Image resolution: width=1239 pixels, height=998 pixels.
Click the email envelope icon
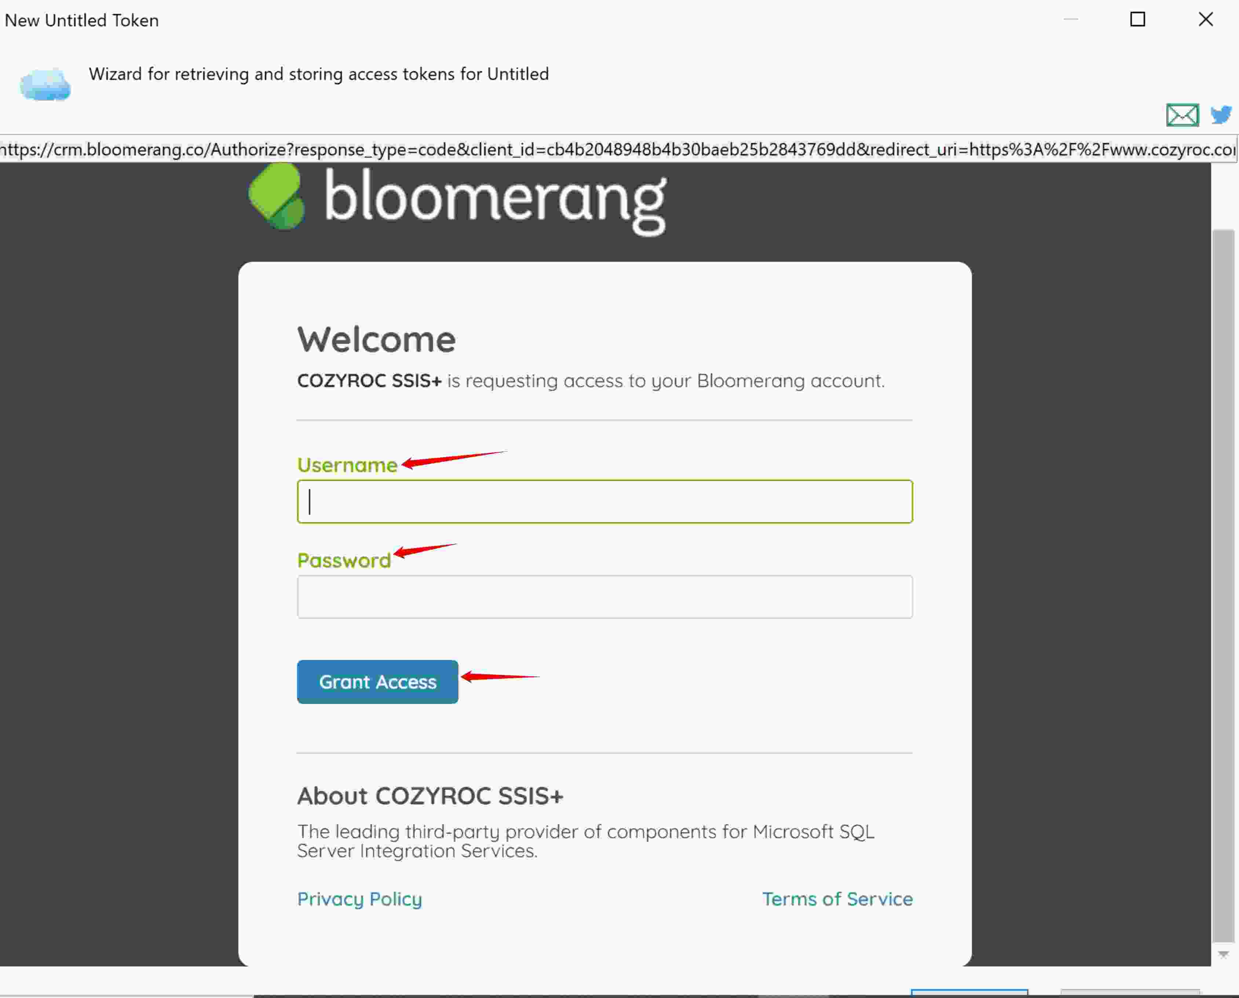1182,115
